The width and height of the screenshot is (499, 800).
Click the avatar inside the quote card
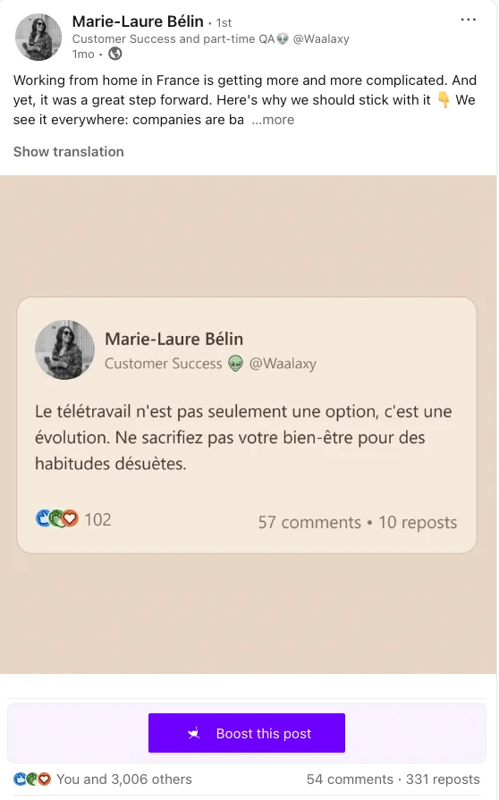[x=64, y=350]
